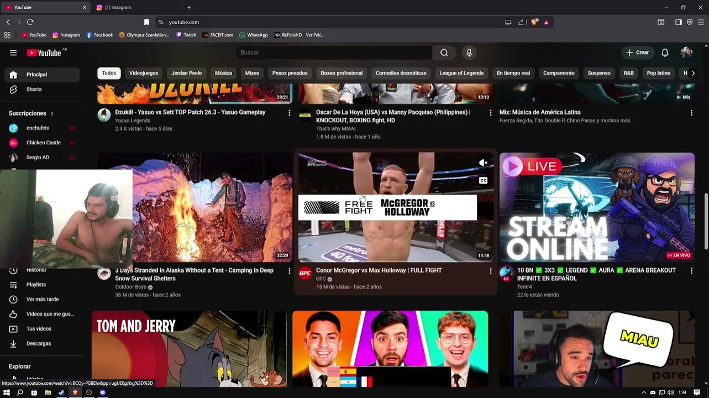Screen dimensions: 709x398
Task: Open the bookmarks bar apps grid icon
Action: (x=7, y=35)
